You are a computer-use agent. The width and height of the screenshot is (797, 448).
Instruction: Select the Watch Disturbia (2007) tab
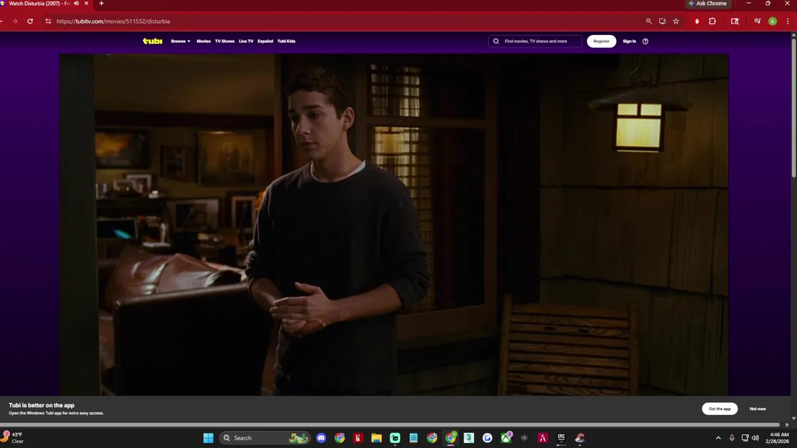click(x=39, y=3)
